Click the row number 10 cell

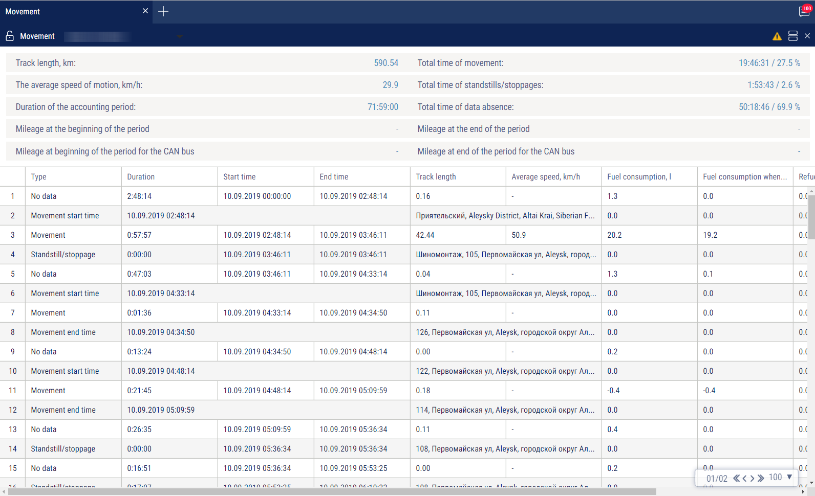(13, 371)
